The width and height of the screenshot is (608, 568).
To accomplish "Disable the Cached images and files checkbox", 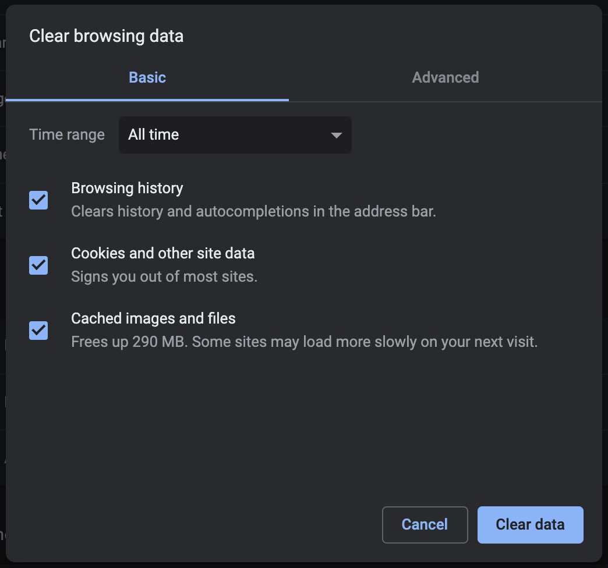I will tap(38, 331).
